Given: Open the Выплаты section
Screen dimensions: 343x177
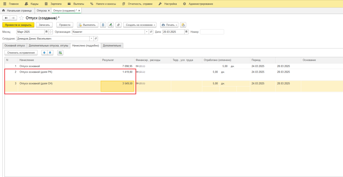Looking at the screenshot, I should pyautogui.click(x=76, y=4).
